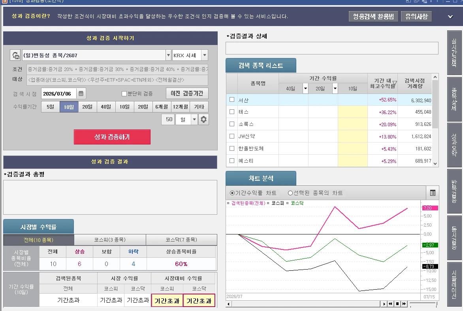Open the 동시검증 side tab
This screenshot has width=463, height=311.
pyautogui.click(x=454, y=238)
